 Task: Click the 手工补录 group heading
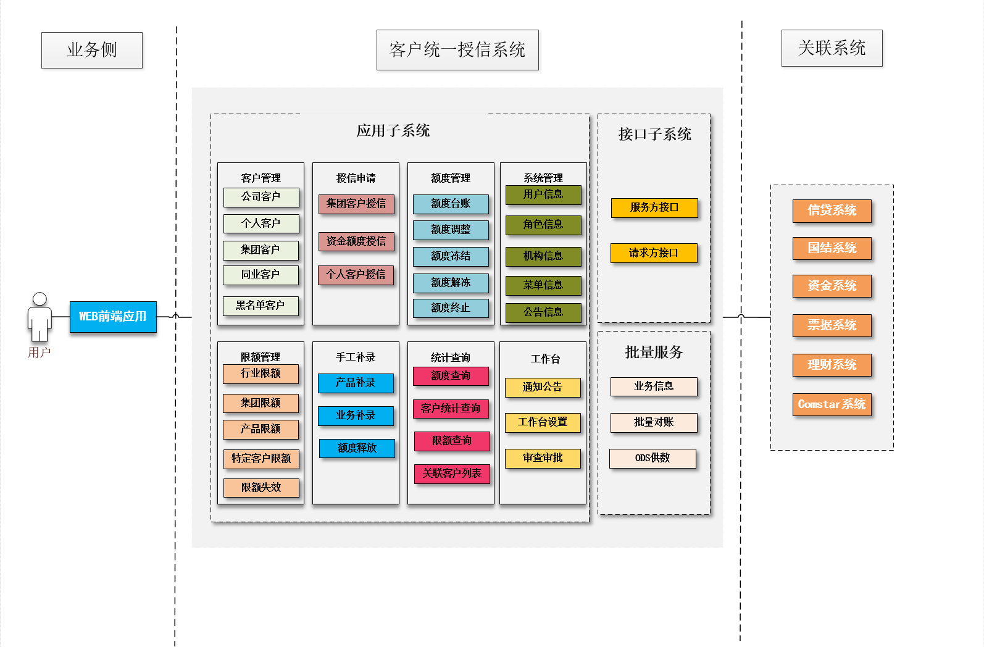point(356,357)
